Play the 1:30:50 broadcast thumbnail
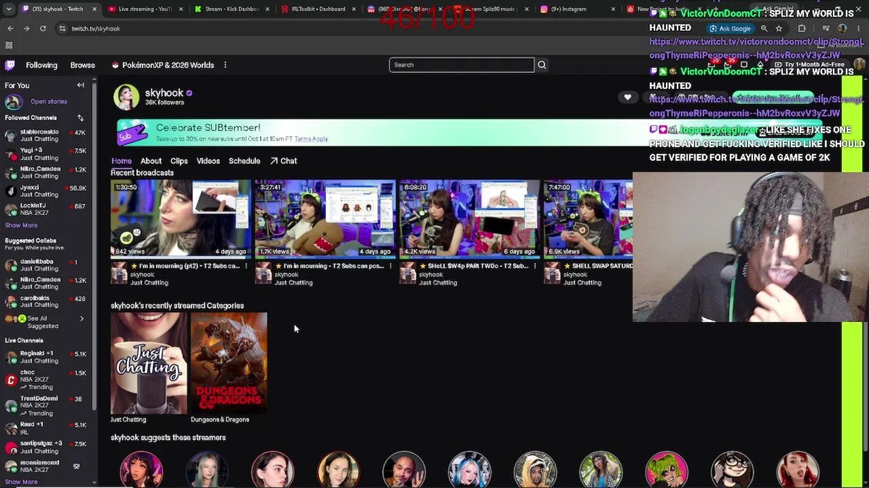The height and width of the screenshot is (488, 869). click(181, 218)
